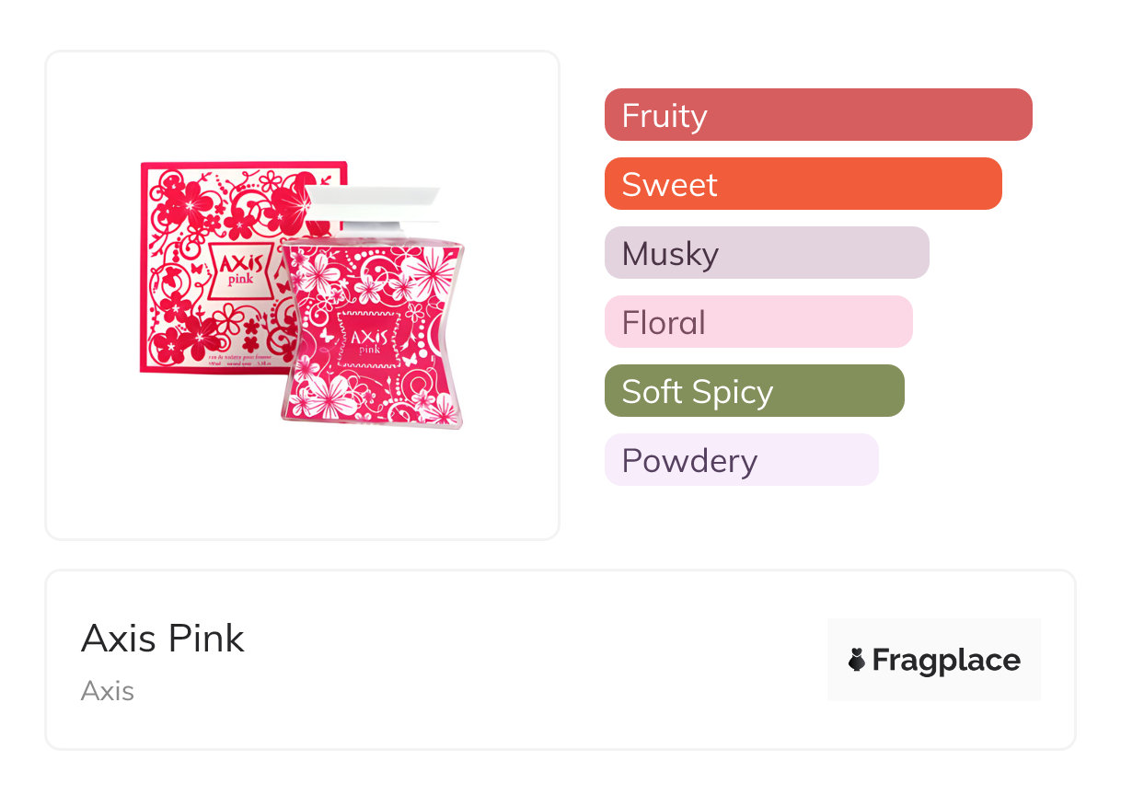The height and width of the screenshot is (795, 1121).
Task: Click the AXIS pink logo on box
Action: pos(241,267)
